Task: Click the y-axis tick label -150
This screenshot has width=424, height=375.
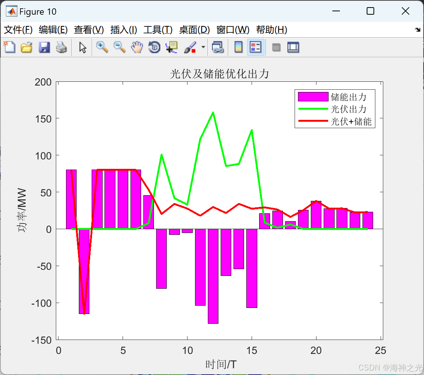Action: [x=41, y=340]
